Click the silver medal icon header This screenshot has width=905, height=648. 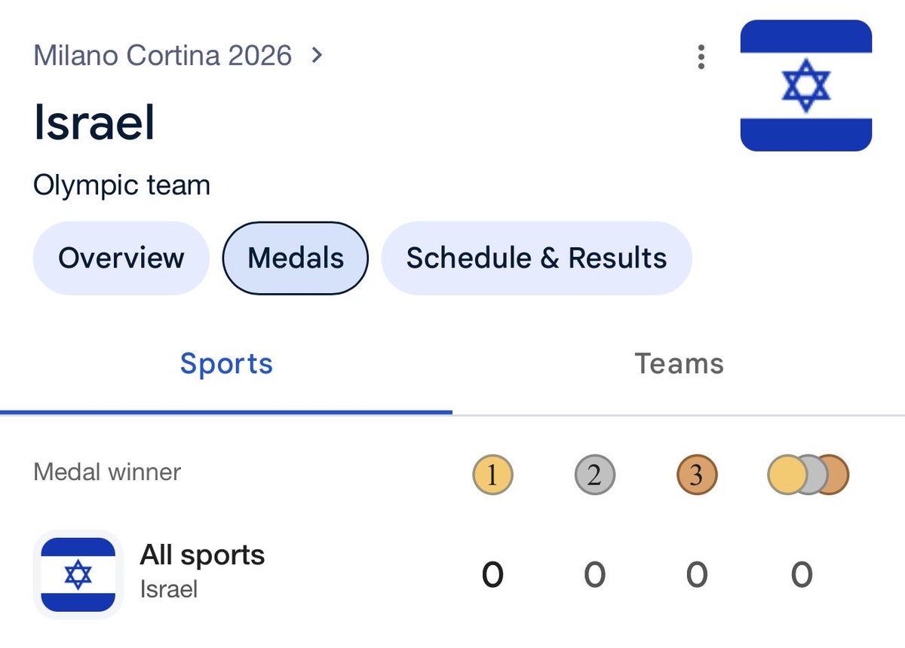click(594, 475)
